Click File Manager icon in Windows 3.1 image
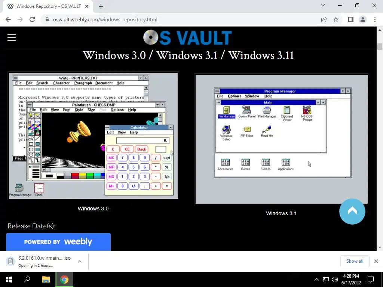The height and width of the screenshot is (287, 383). coord(226,112)
